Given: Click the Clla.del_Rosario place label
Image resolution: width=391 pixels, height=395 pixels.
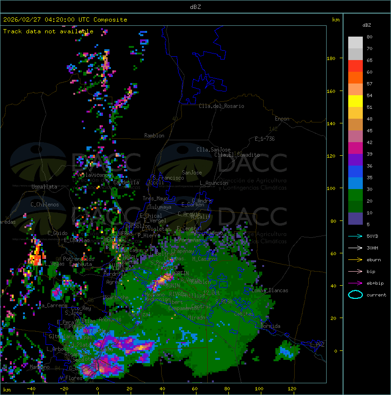Looking at the screenshot, I should coord(221,106).
